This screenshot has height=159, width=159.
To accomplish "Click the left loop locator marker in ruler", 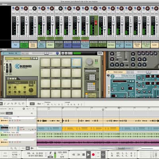I will click(x=62, y=108).
